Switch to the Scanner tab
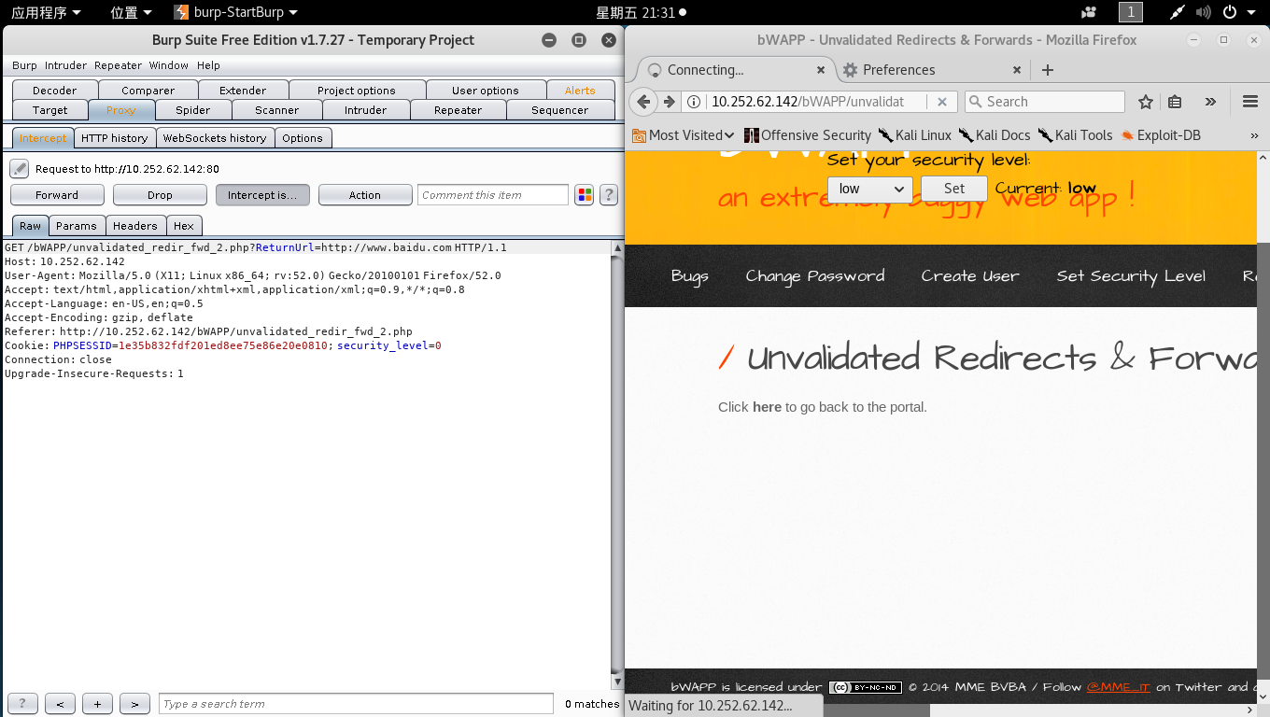Viewport: 1270px width, 717px height. coord(277,110)
